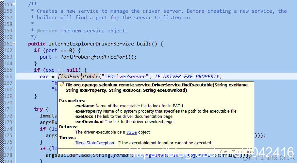Click the exeDownload parameter in the tooltip

(x=90, y=122)
